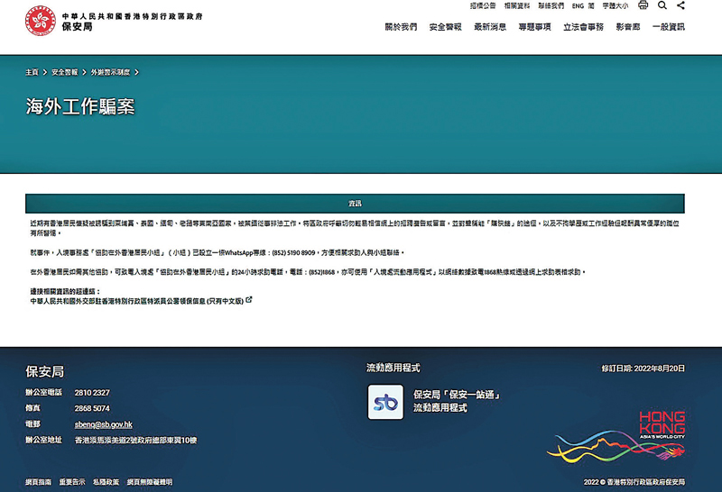The width and height of the screenshot is (722, 492).
Task: Click the Hong Kong Asia's World City logo
Action: pyautogui.click(x=662, y=422)
